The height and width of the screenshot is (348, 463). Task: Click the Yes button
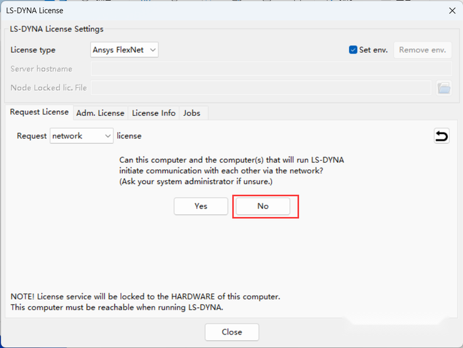(201, 206)
